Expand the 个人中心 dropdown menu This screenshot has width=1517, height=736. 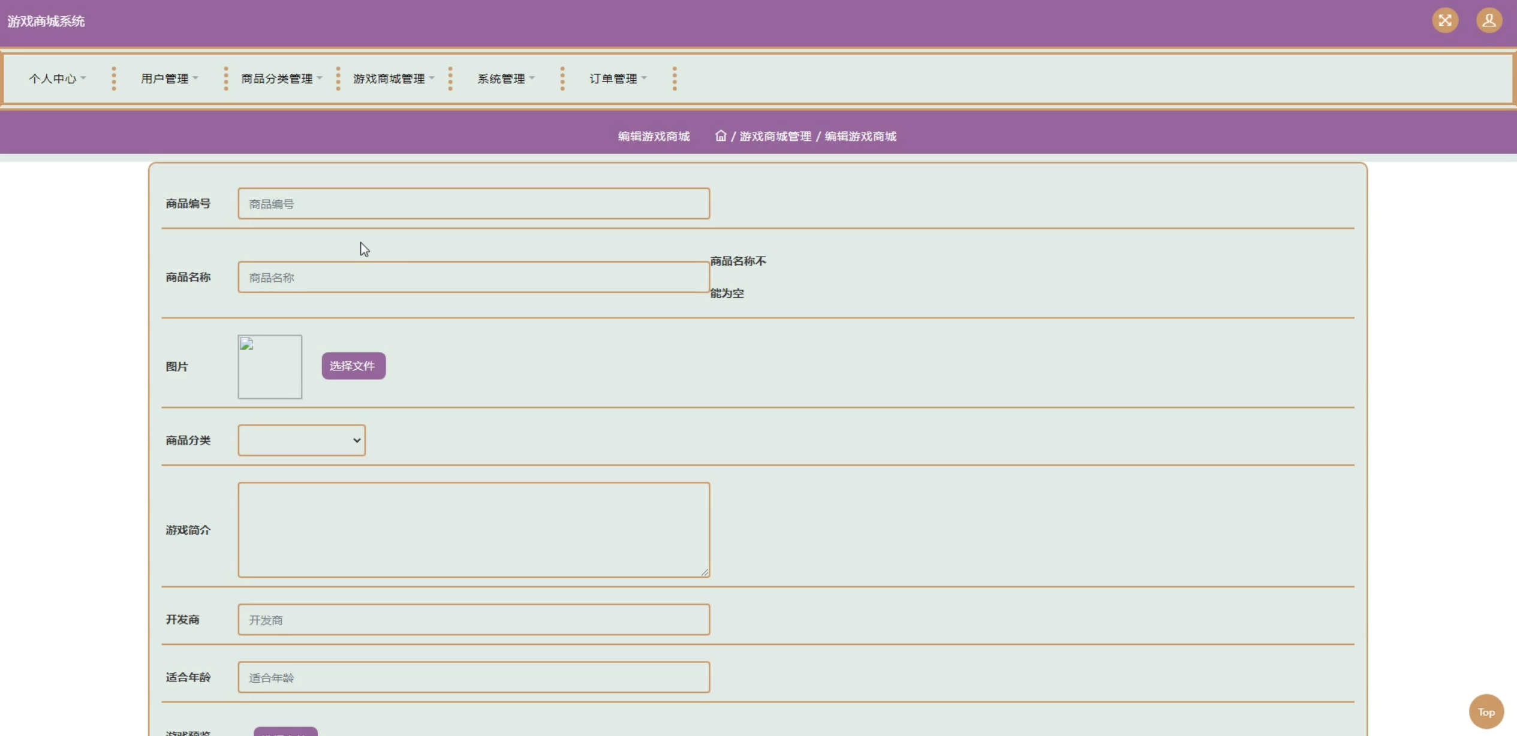pos(58,79)
